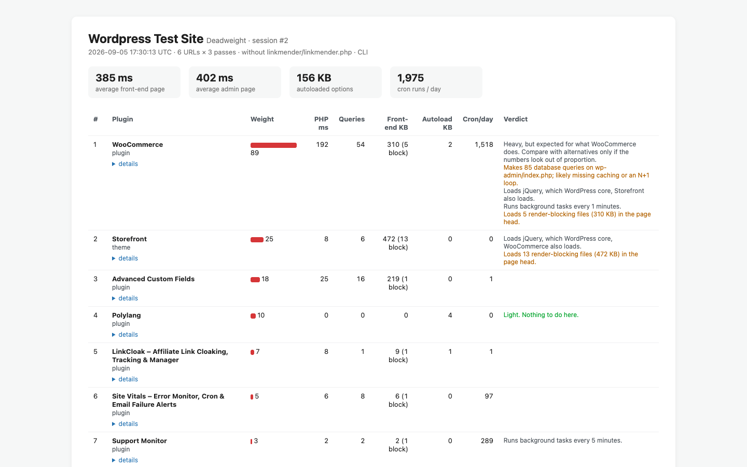The width and height of the screenshot is (747, 467).
Task: Click the Plugin column header
Action: point(122,119)
